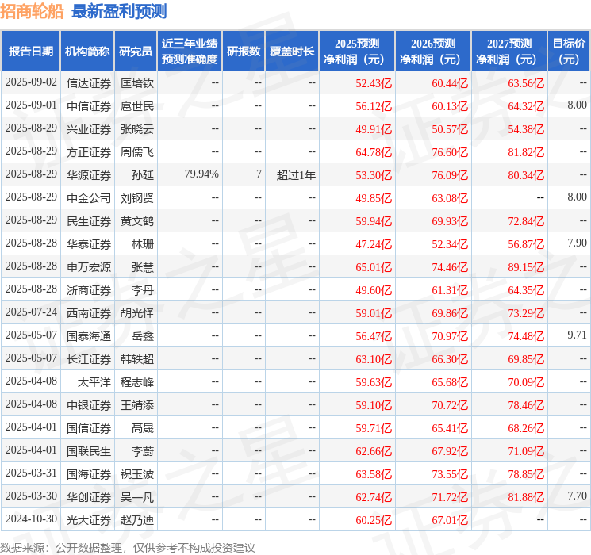591x555 pixels.
Task: Click analyst name 李丹
Action: click(x=143, y=290)
